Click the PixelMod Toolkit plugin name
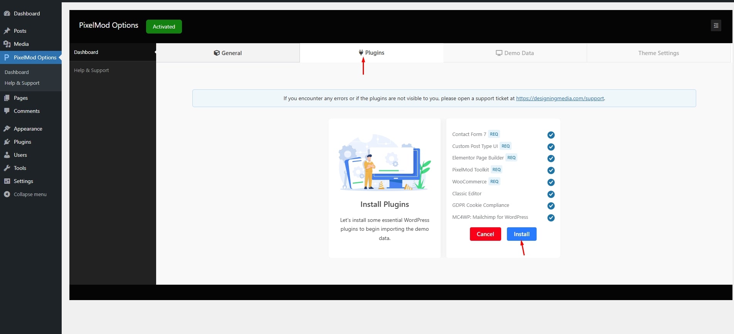 [470, 170]
